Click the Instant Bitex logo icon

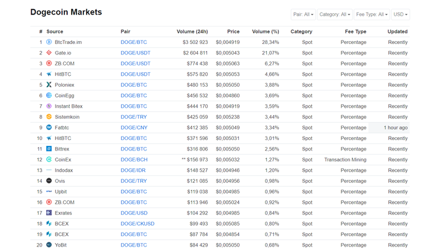click(x=49, y=106)
